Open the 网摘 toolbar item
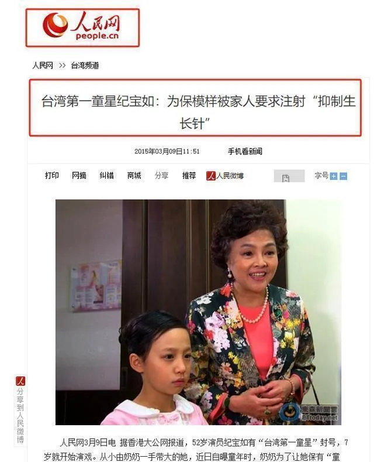The image size is (374, 462). [79, 176]
